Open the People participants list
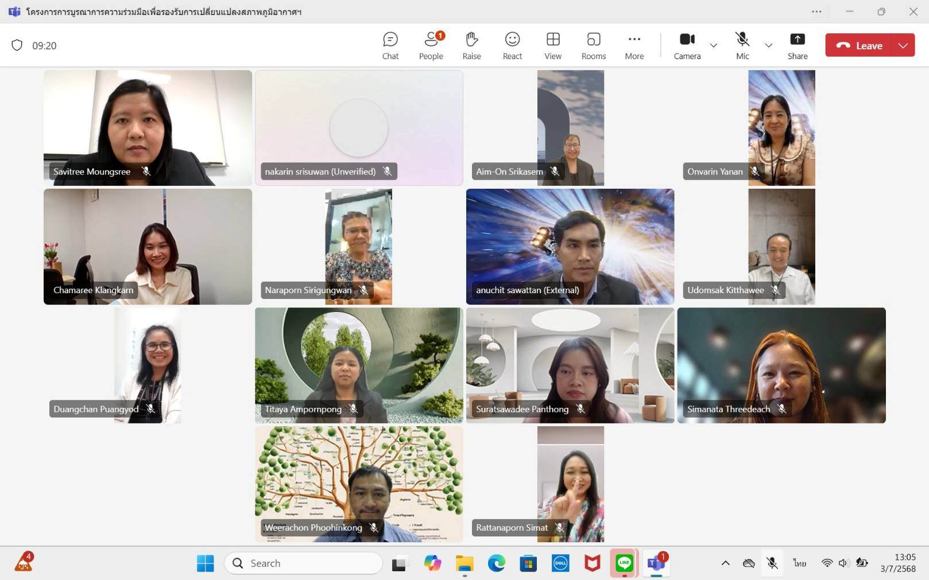The width and height of the screenshot is (929, 580). [x=431, y=45]
